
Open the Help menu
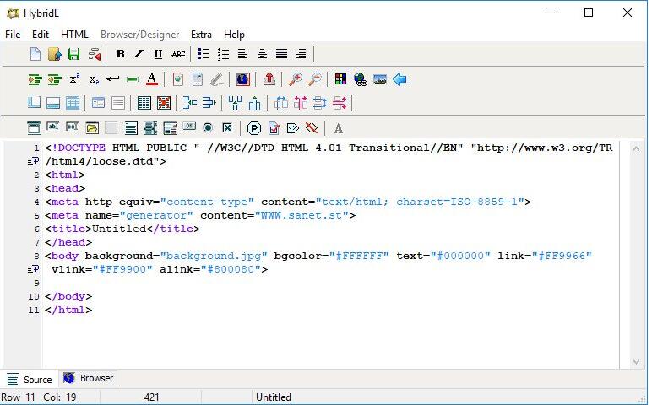pyautogui.click(x=234, y=35)
